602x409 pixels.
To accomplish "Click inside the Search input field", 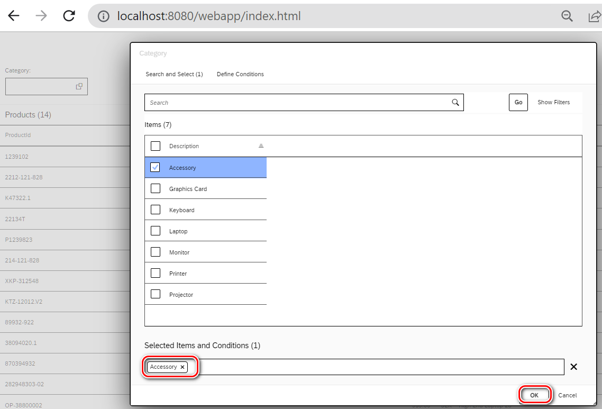I will (291, 102).
